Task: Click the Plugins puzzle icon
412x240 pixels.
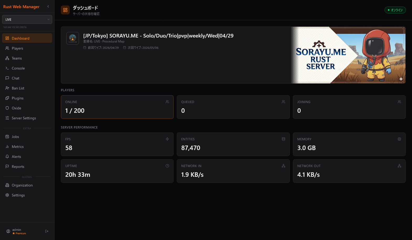Action: click(7, 98)
